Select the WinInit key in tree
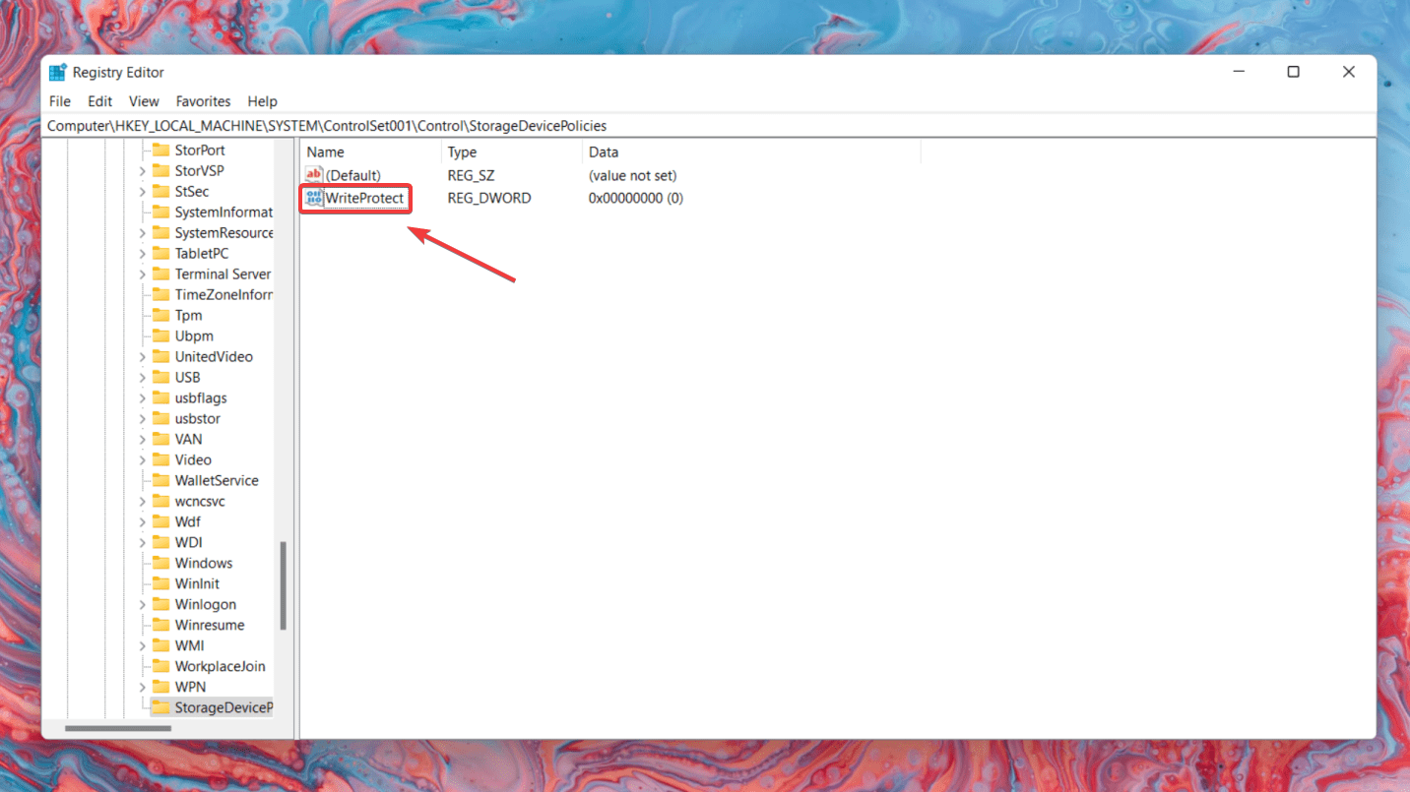1410x792 pixels. [x=197, y=583]
